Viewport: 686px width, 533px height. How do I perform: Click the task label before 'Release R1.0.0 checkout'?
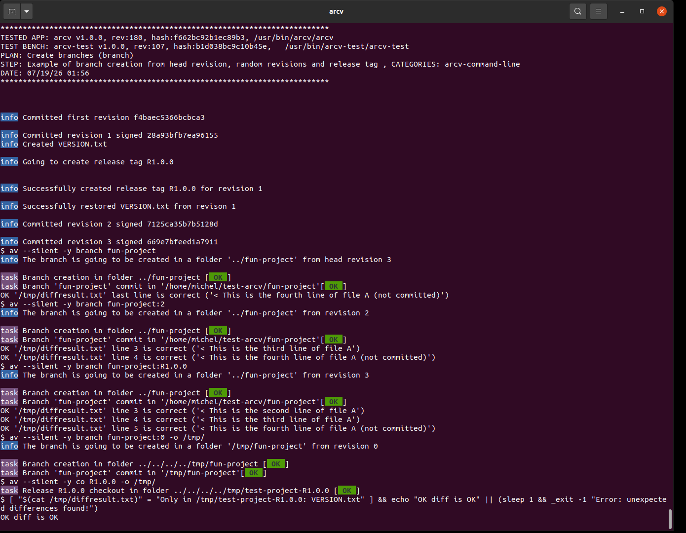[x=9, y=491]
